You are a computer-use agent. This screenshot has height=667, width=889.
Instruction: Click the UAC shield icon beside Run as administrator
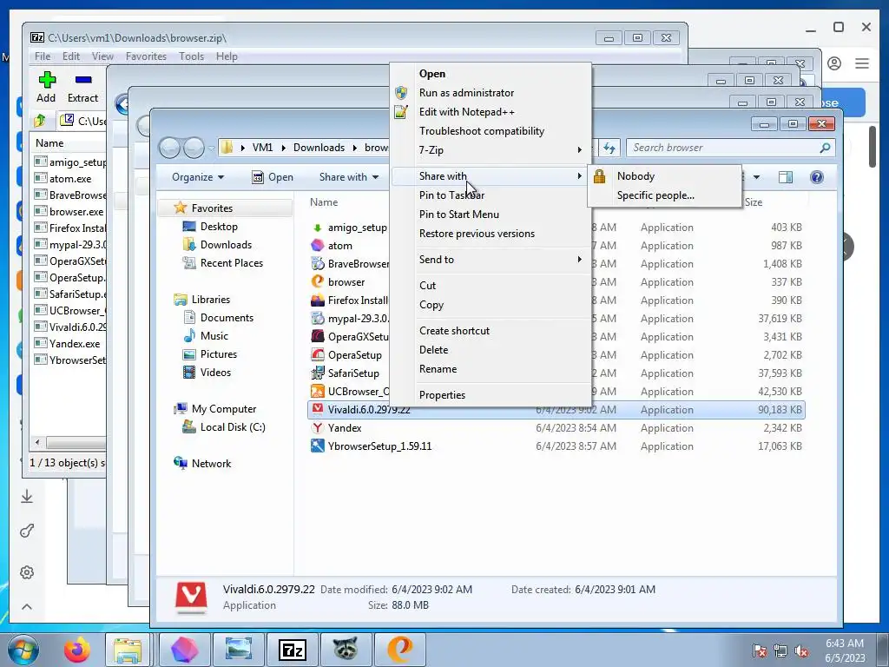tap(401, 92)
